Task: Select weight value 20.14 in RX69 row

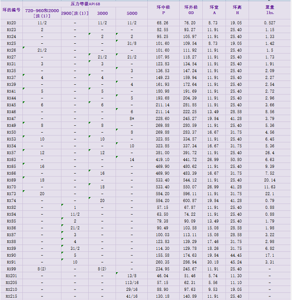Action: pos(270,180)
